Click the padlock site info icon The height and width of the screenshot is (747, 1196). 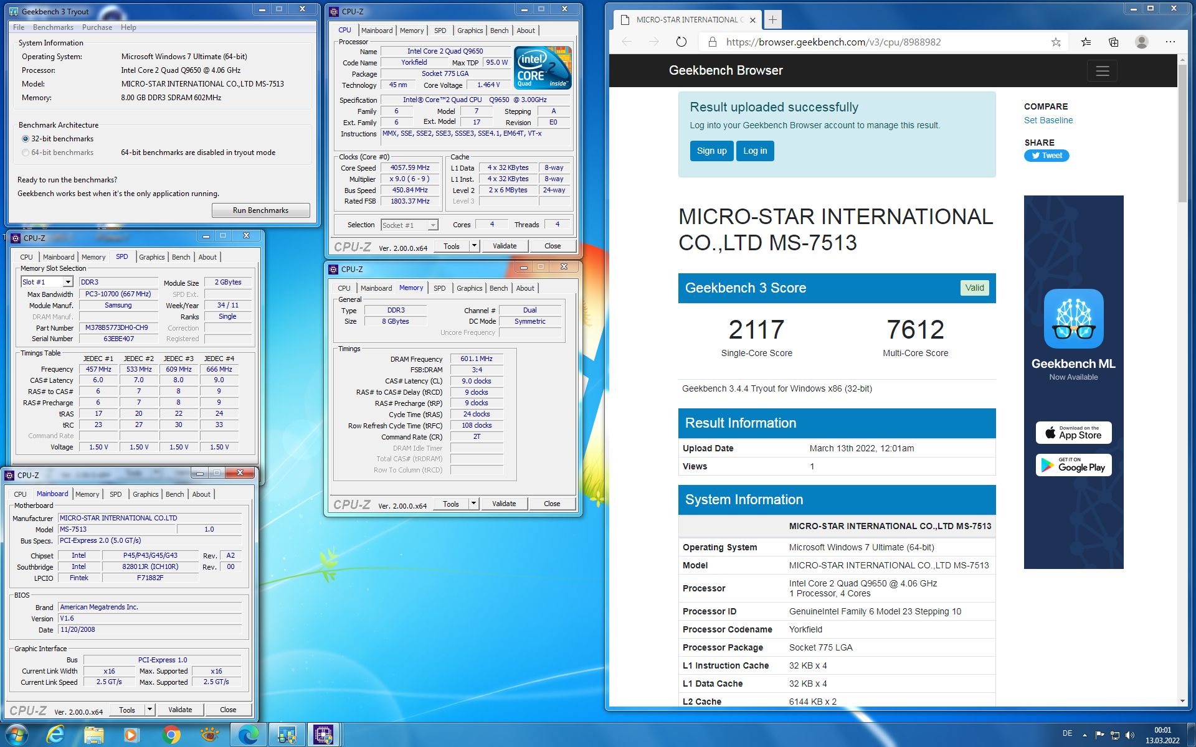point(711,42)
